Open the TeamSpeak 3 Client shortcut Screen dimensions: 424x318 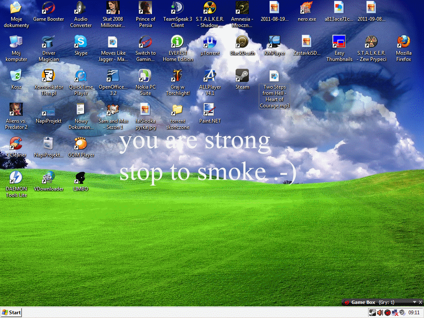click(178, 8)
